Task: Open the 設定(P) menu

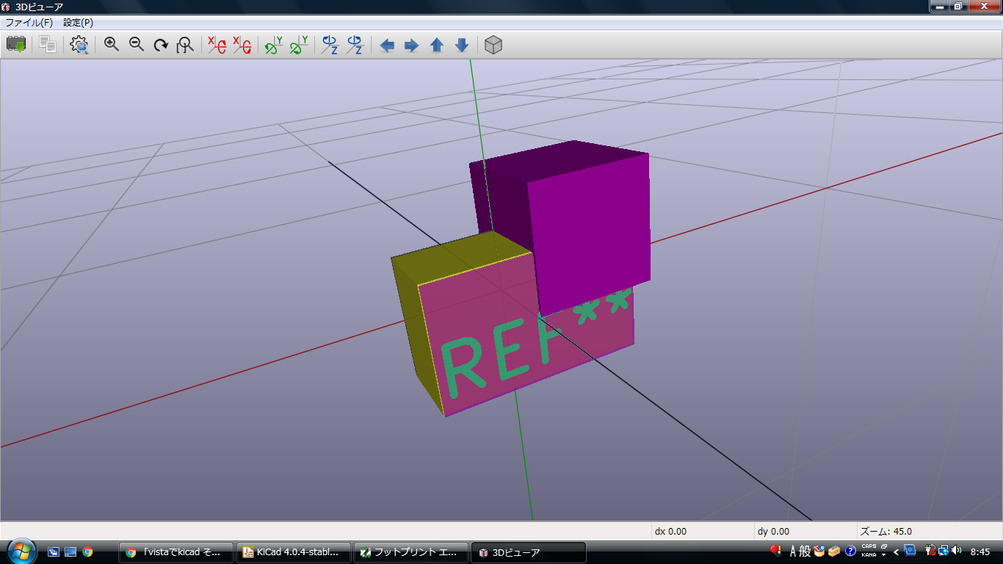Action: coord(78,23)
